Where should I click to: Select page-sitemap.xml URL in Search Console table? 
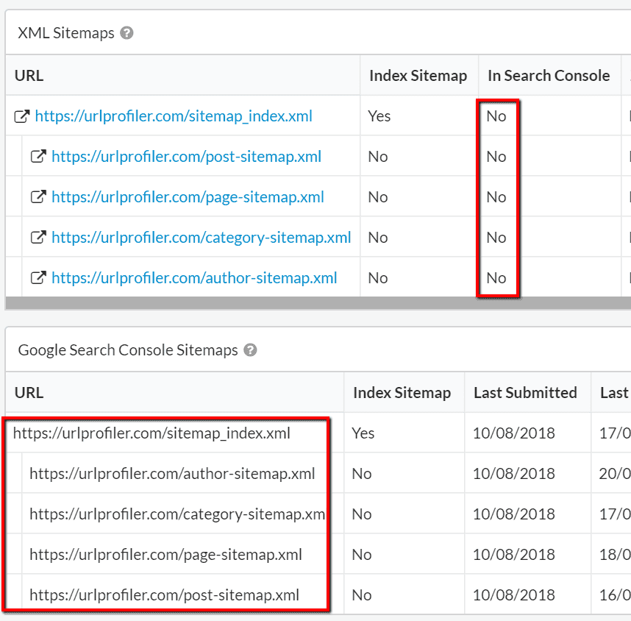point(165,555)
